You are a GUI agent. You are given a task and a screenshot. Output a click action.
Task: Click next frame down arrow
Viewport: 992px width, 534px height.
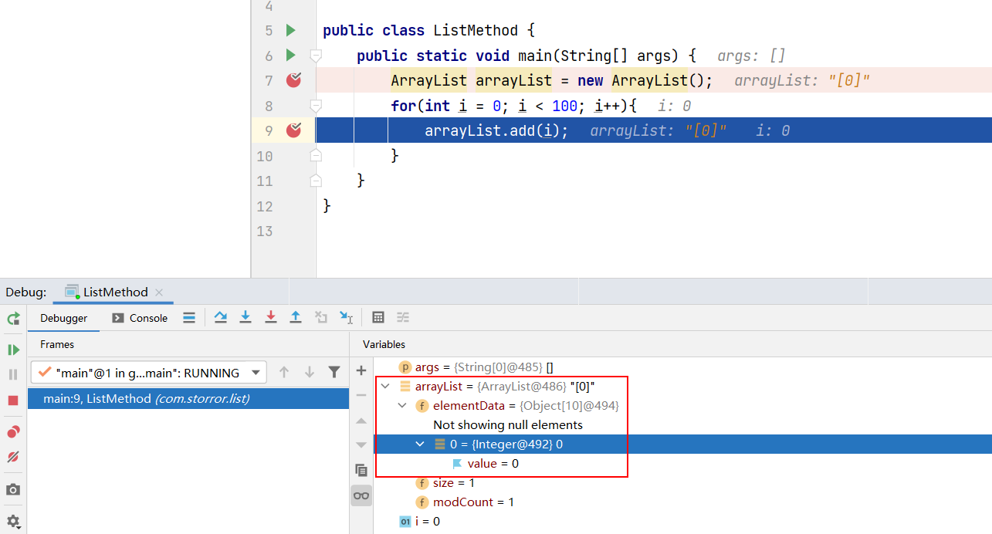tap(310, 372)
